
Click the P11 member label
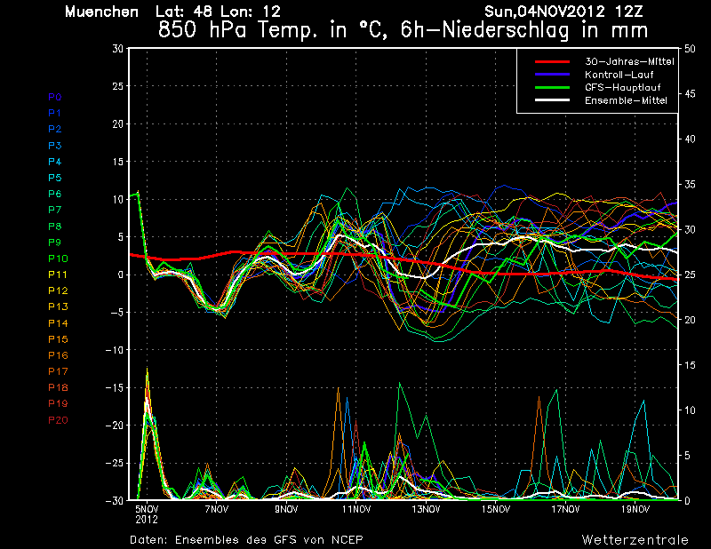(58, 274)
